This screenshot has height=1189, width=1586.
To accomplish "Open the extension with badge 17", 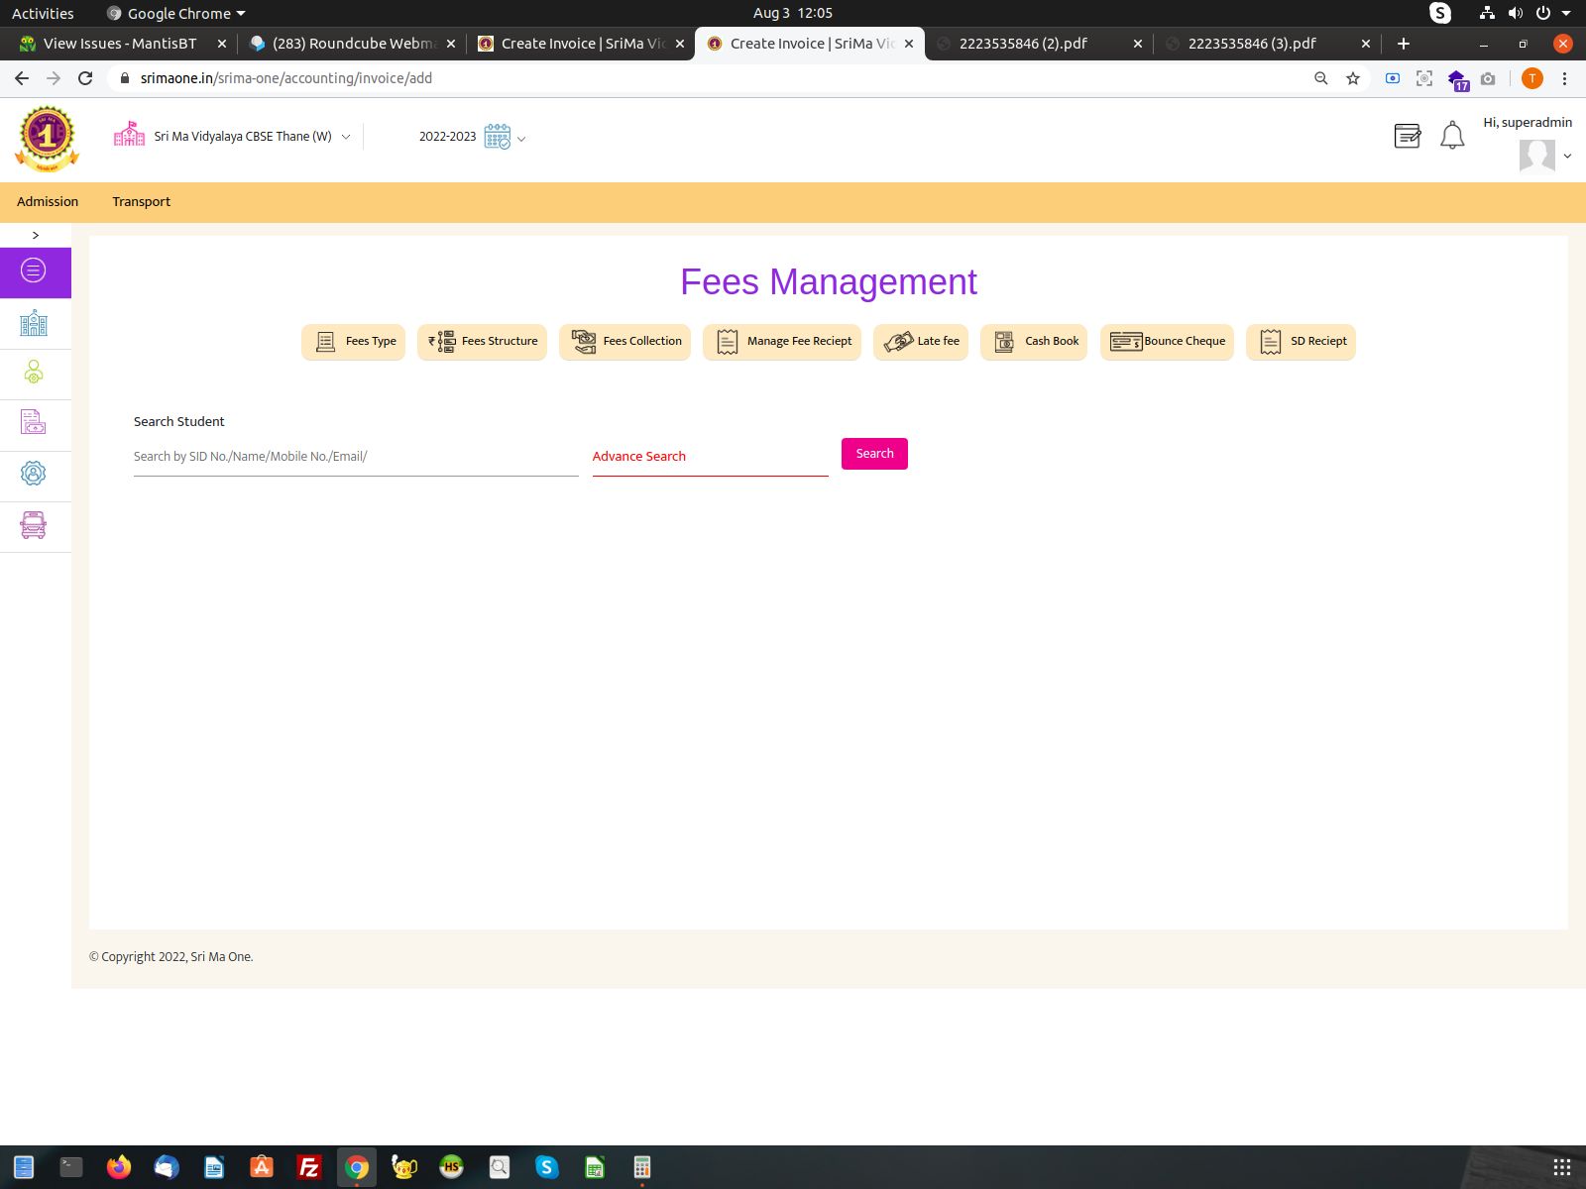I will pyautogui.click(x=1457, y=79).
